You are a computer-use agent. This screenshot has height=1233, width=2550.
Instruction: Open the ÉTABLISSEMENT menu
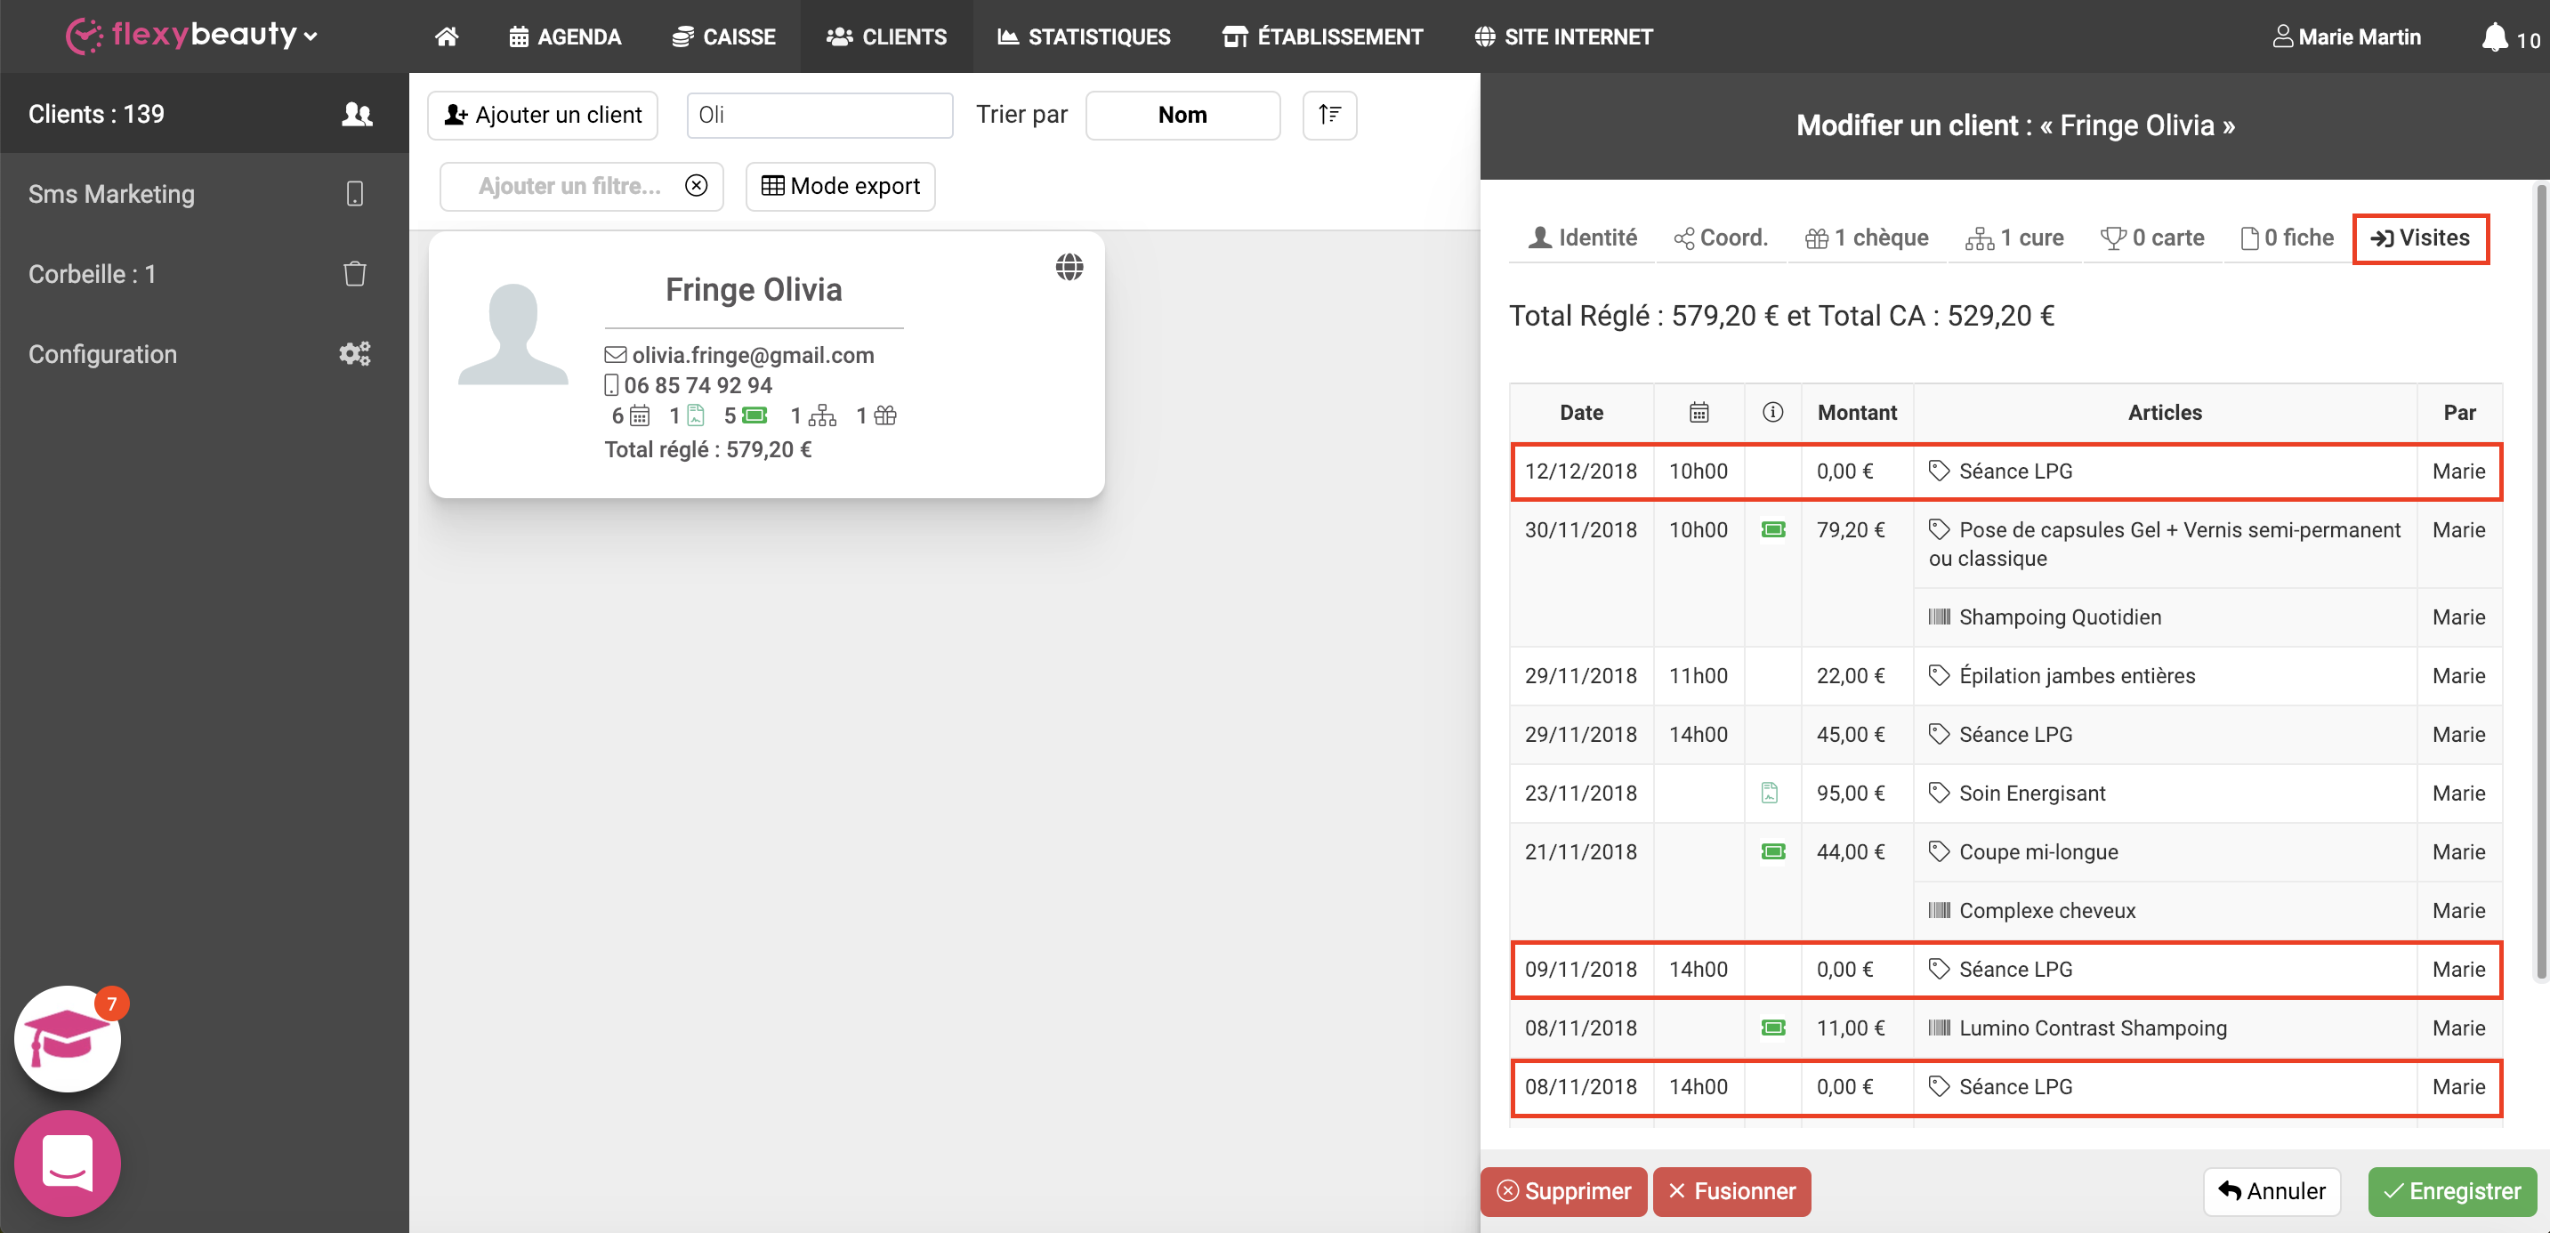tap(1322, 36)
